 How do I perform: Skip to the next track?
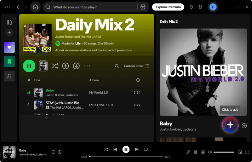(137, 149)
